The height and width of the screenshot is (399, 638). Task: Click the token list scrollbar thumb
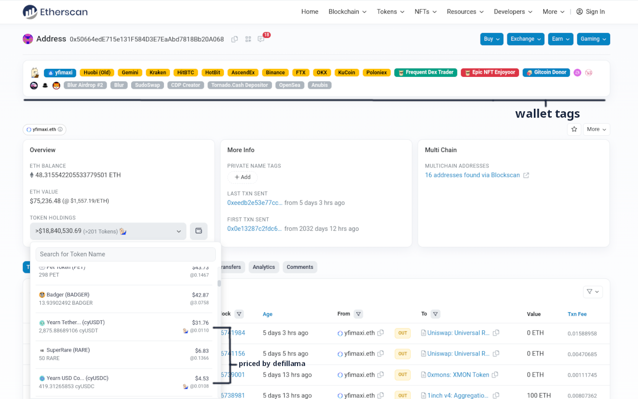point(219,283)
